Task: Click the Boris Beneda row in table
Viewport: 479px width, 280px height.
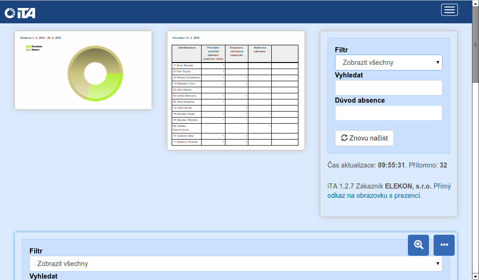Action: [187, 65]
